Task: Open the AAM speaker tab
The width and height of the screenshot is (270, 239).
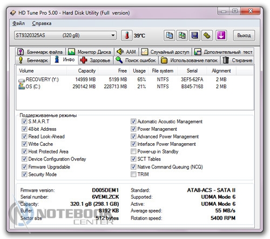Action: tap(126, 52)
